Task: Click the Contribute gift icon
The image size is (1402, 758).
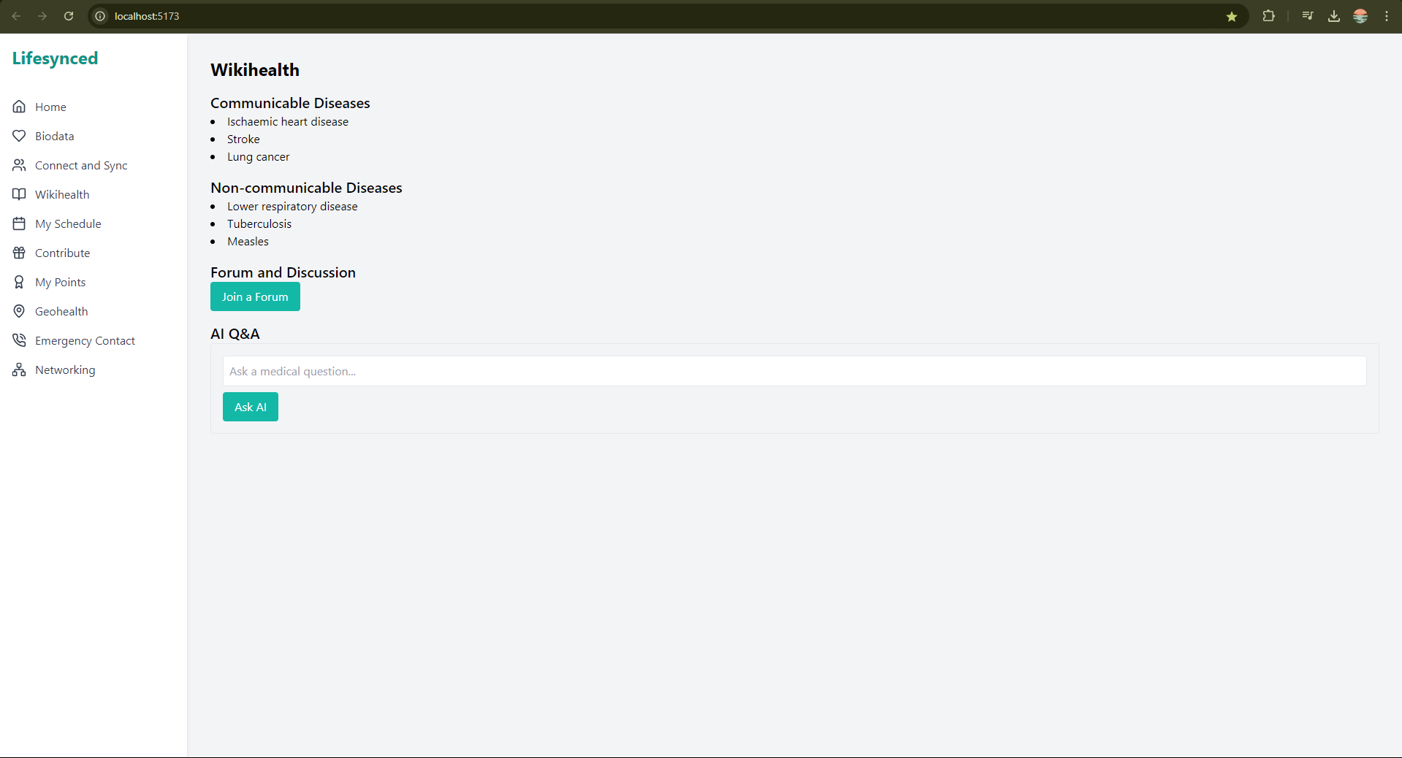Action: click(19, 253)
